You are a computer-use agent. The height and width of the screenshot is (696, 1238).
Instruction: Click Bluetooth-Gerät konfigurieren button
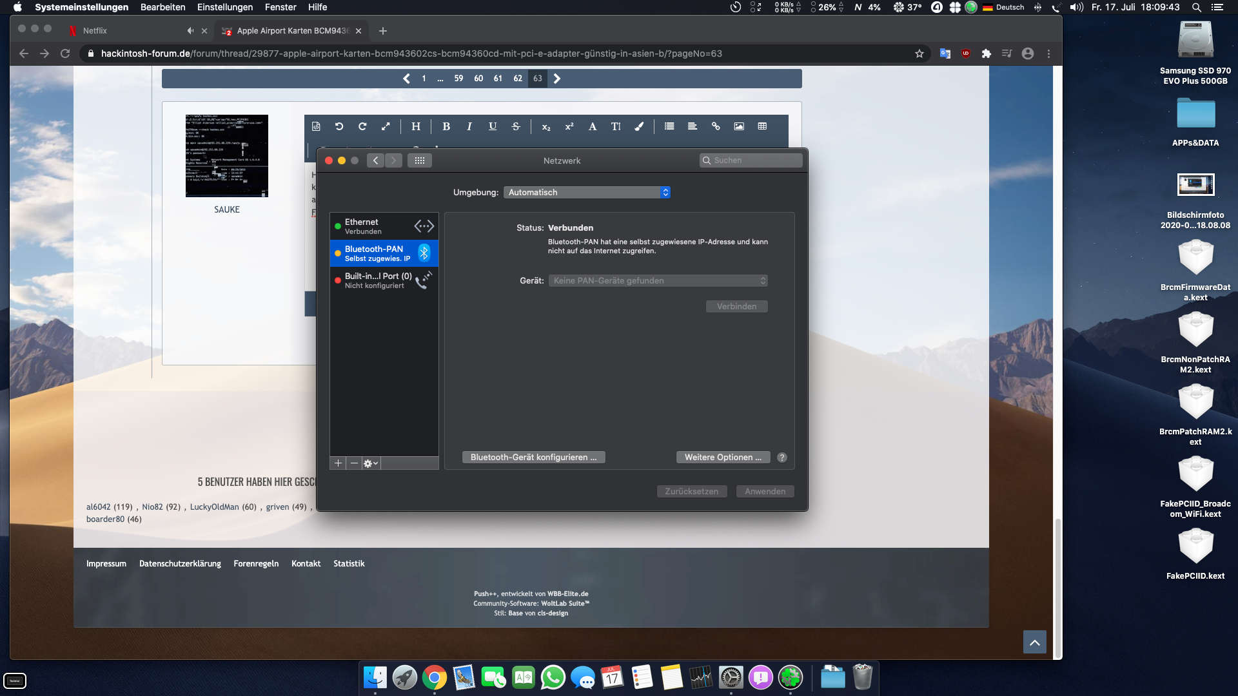(x=533, y=457)
